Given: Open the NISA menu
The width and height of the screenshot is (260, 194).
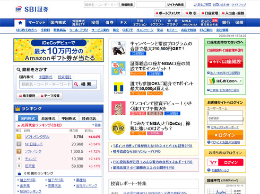Looking at the screenshot, I should coord(189,23).
